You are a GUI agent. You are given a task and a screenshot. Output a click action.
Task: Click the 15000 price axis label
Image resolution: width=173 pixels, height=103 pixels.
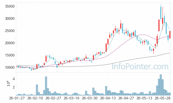pyautogui.click(x=10, y=55)
